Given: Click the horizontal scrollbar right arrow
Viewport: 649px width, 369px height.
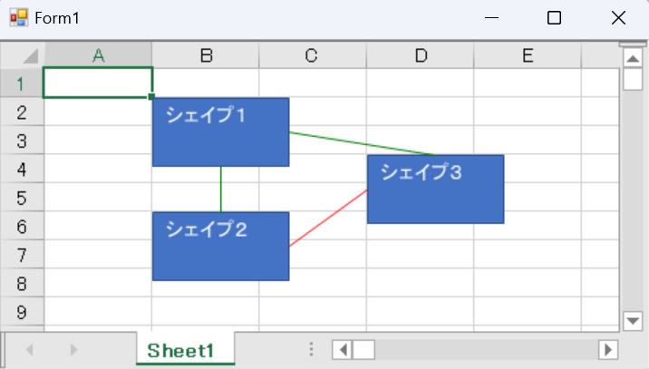Looking at the screenshot, I should 608,350.
